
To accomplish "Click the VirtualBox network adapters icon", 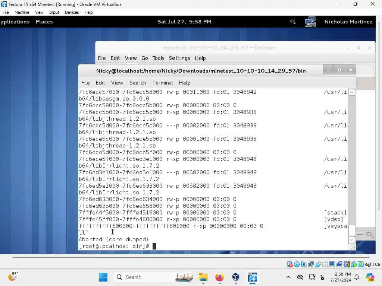I will click(311, 264).
